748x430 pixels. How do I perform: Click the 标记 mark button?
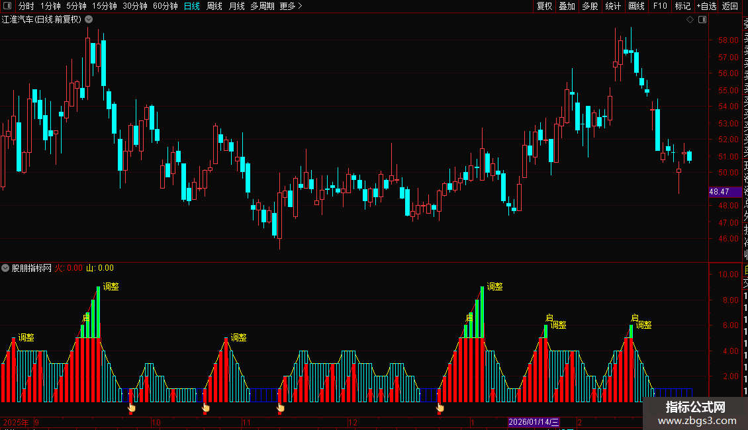[x=682, y=6]
